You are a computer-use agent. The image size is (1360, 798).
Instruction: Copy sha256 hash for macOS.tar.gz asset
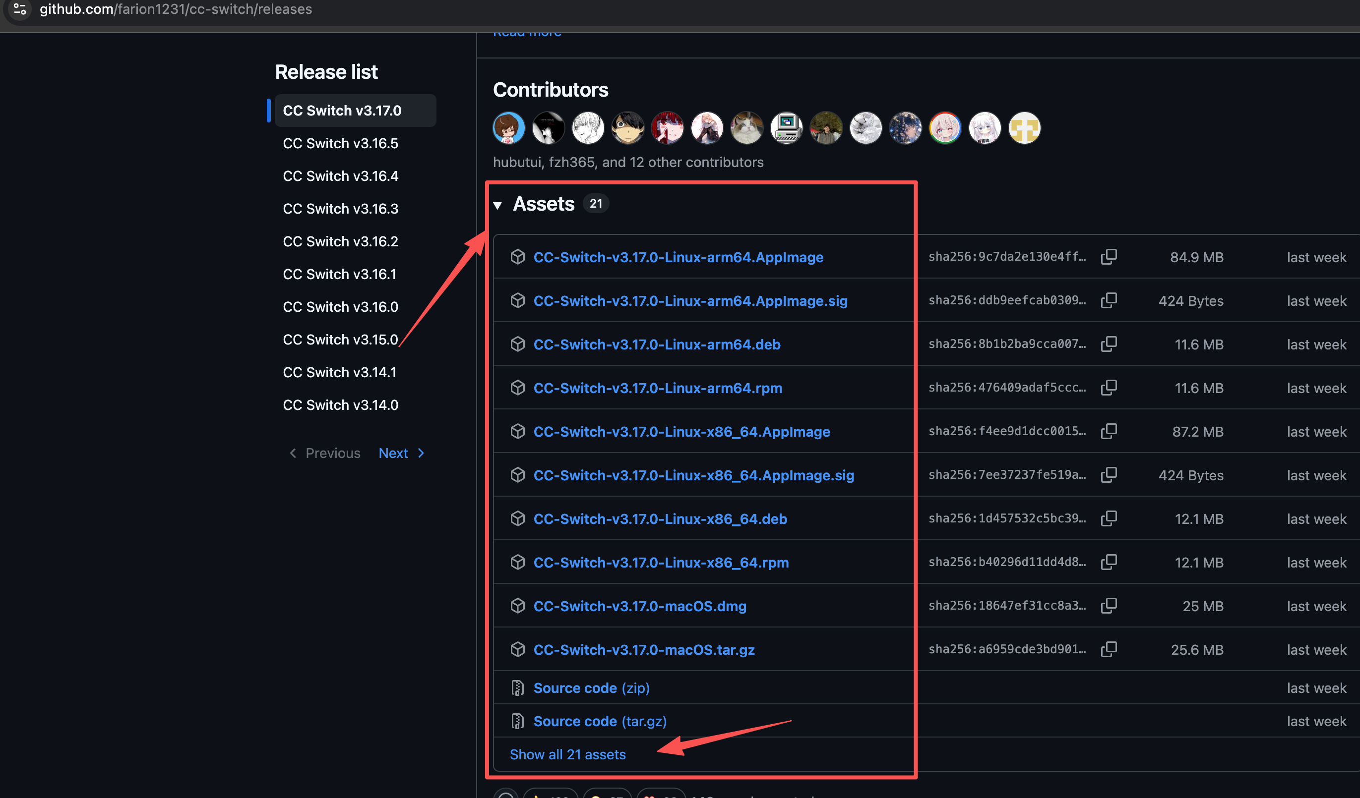click(x=1109, y=649)
